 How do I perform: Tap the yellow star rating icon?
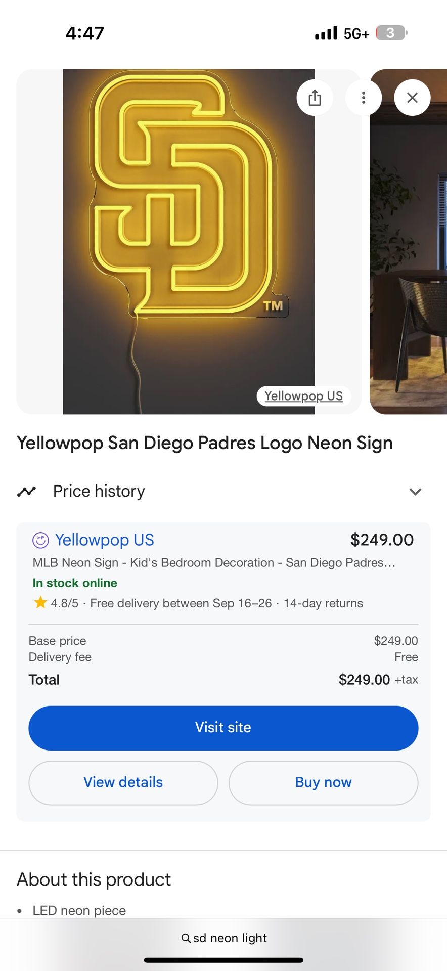pyautogui.click(x=40, y=603)
